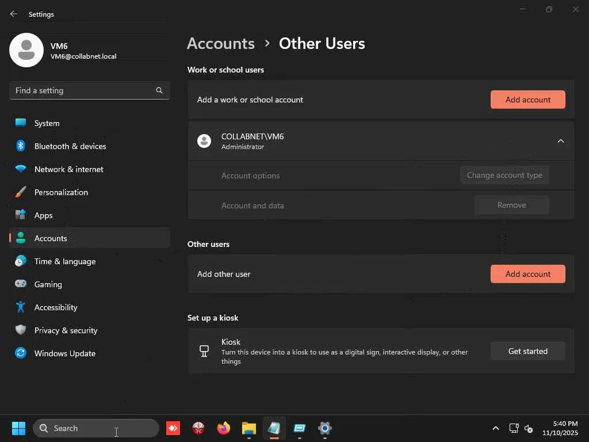Open Bluetooth & devices settings
Screen dimensions: 589x442
[x=70, y=146]
